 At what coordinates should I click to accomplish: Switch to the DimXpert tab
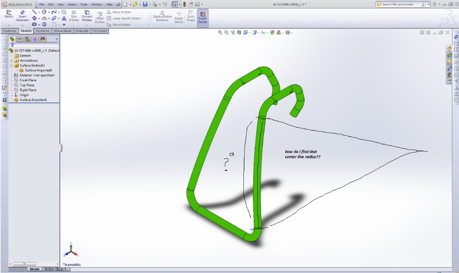(100, 31)
